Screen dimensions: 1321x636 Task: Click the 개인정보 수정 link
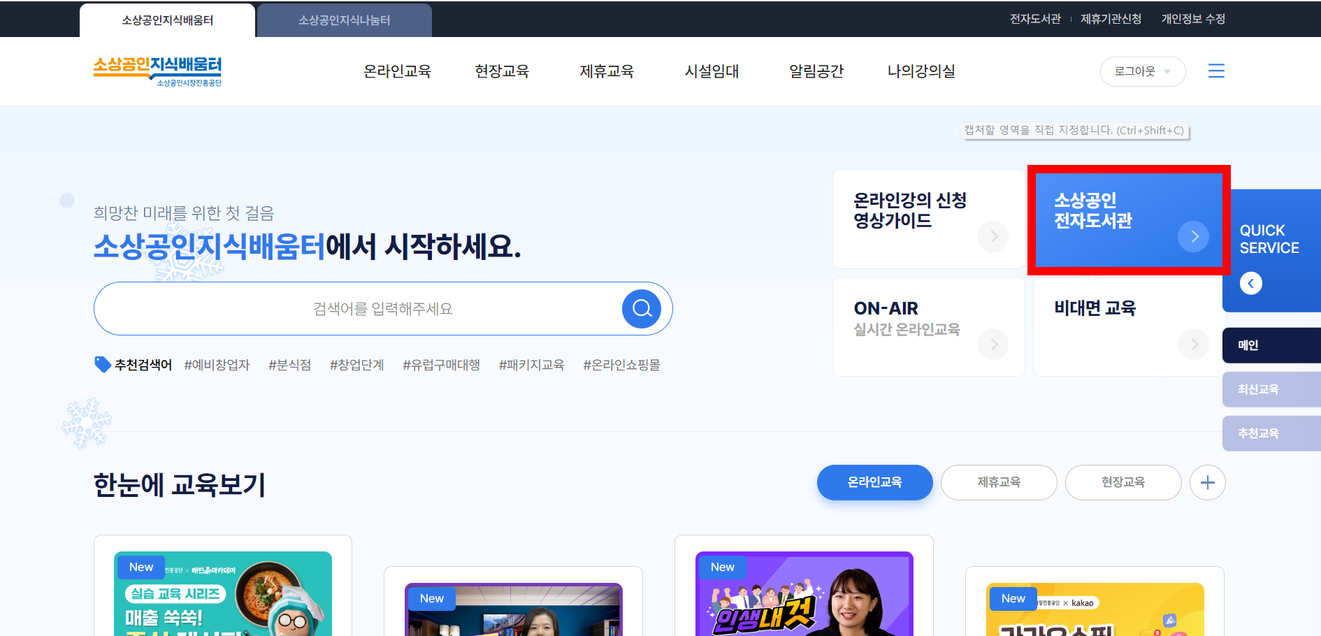click(x=1192, y=19)
